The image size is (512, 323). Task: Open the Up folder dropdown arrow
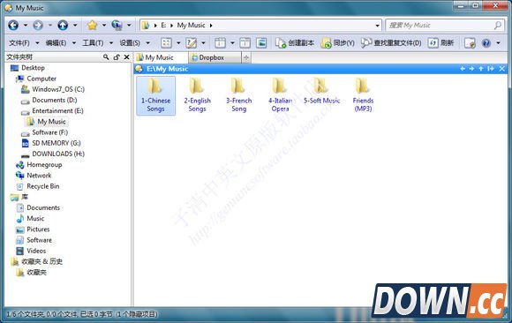tap(75, 25)
